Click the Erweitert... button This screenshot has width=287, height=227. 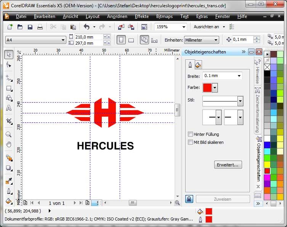pyautogui.click(x=228, y=165)
